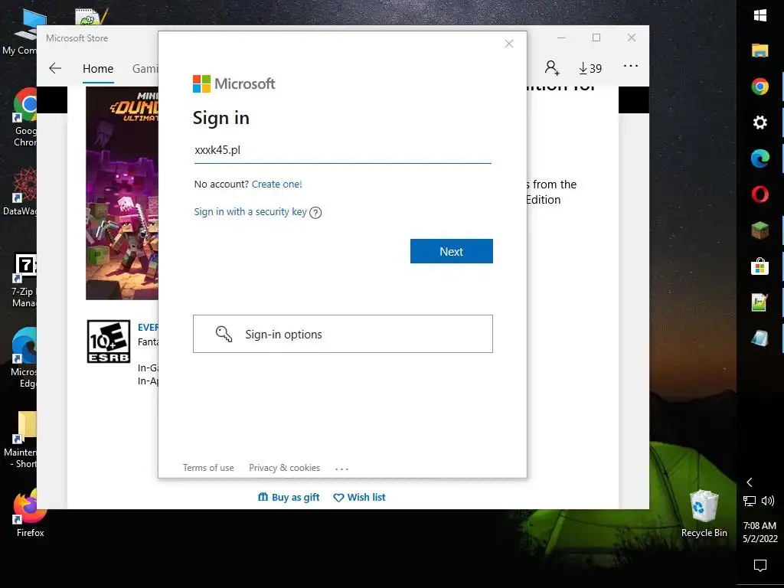Select the Recycle Bin desktop icon
This screenshot has width=784, height=588.
click(704, 514)
